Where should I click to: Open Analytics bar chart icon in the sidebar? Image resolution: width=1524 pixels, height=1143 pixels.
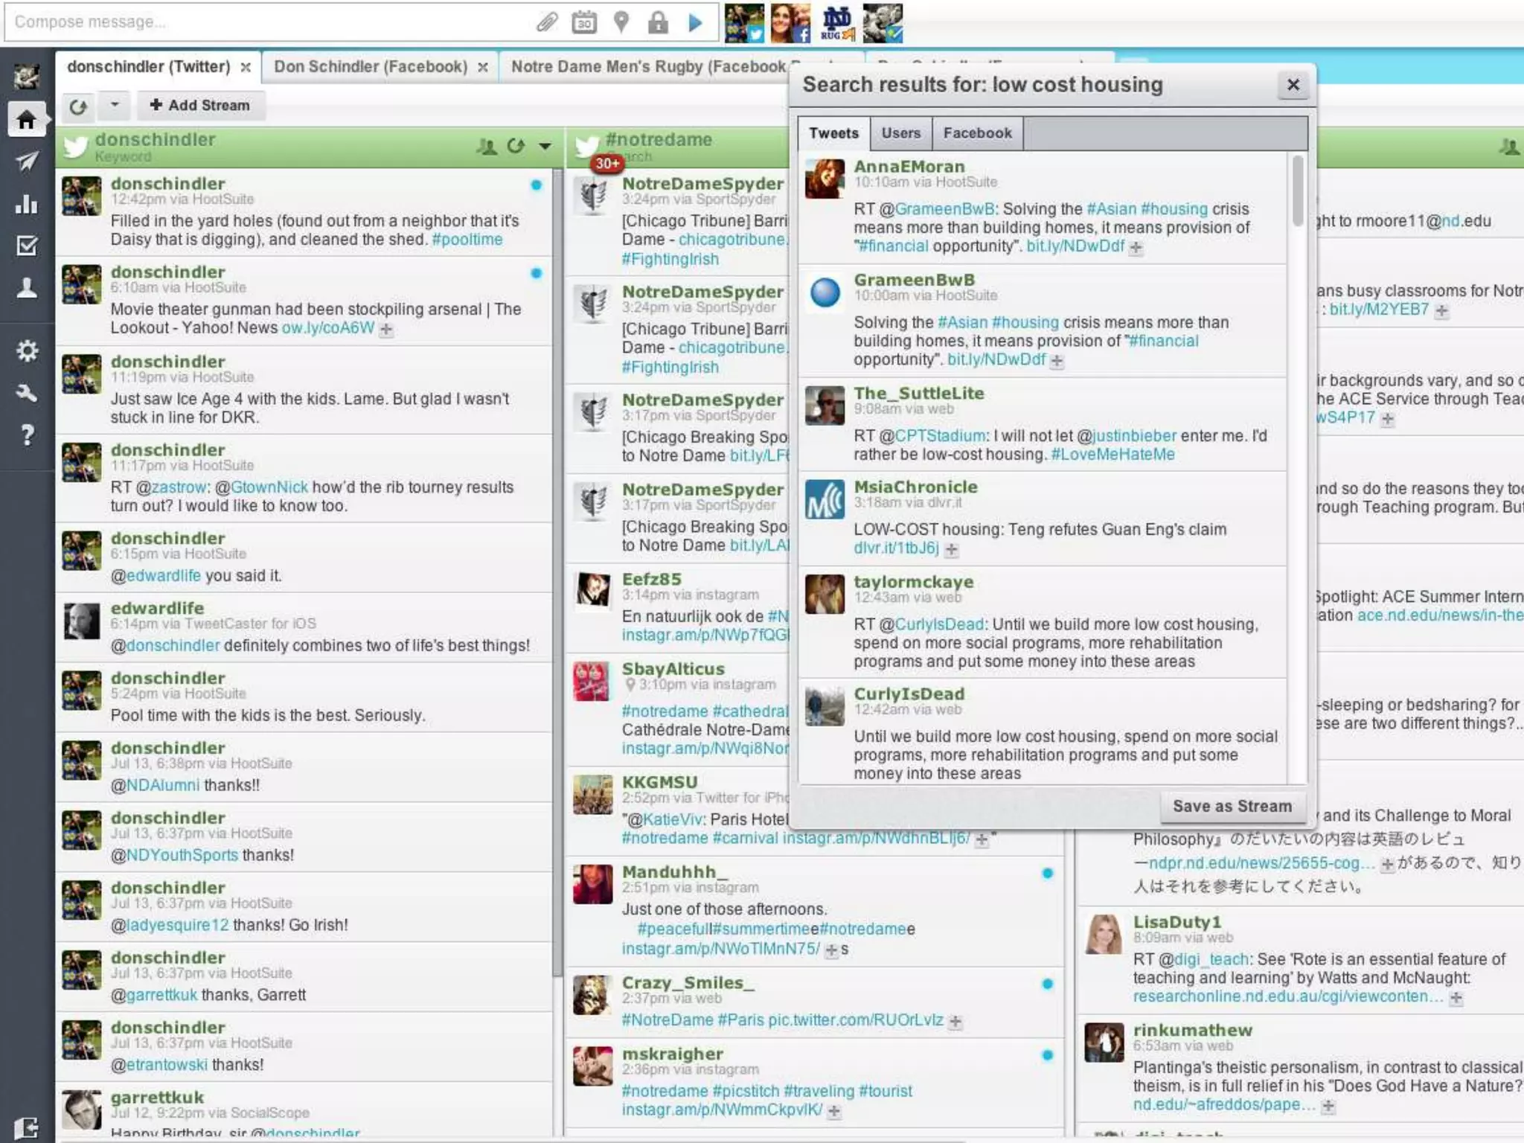tap(27, 204)
